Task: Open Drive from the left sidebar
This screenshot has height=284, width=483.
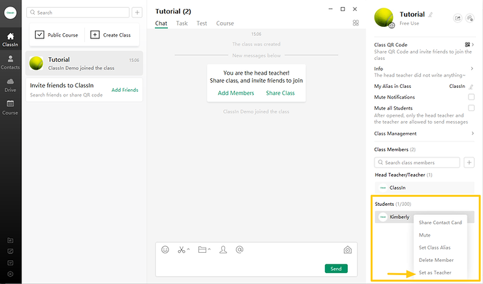Action: (x=10, y=85)
